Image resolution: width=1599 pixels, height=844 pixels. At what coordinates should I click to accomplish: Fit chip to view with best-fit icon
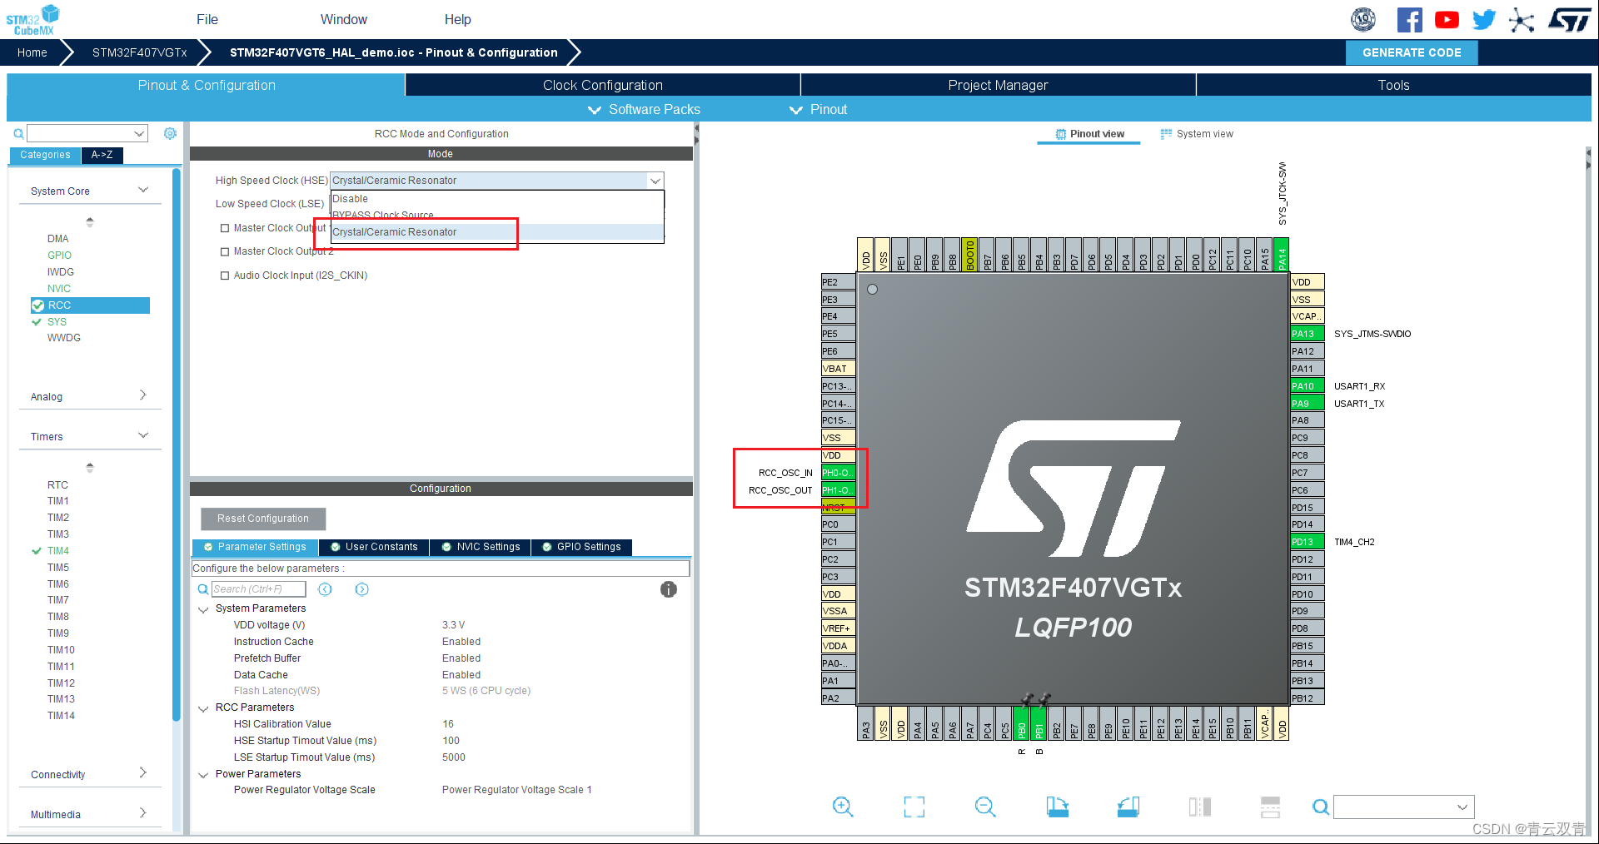(914, 807)
